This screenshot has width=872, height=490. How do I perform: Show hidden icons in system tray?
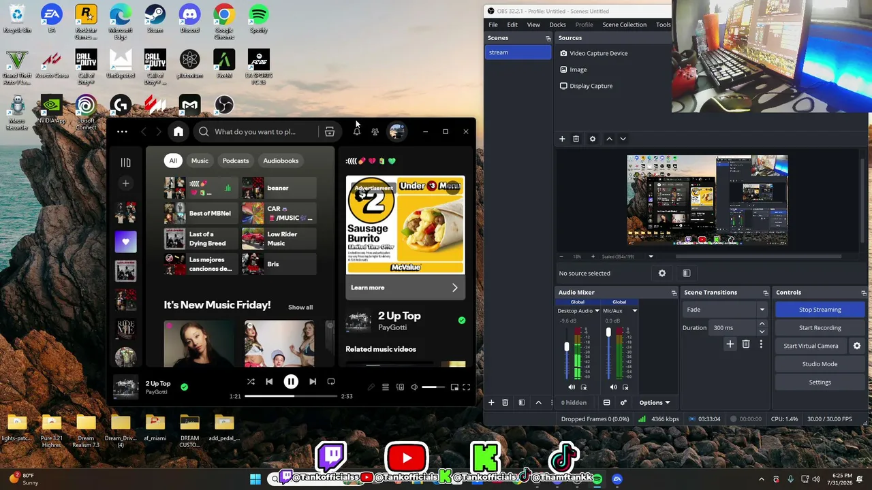(762, 479)
